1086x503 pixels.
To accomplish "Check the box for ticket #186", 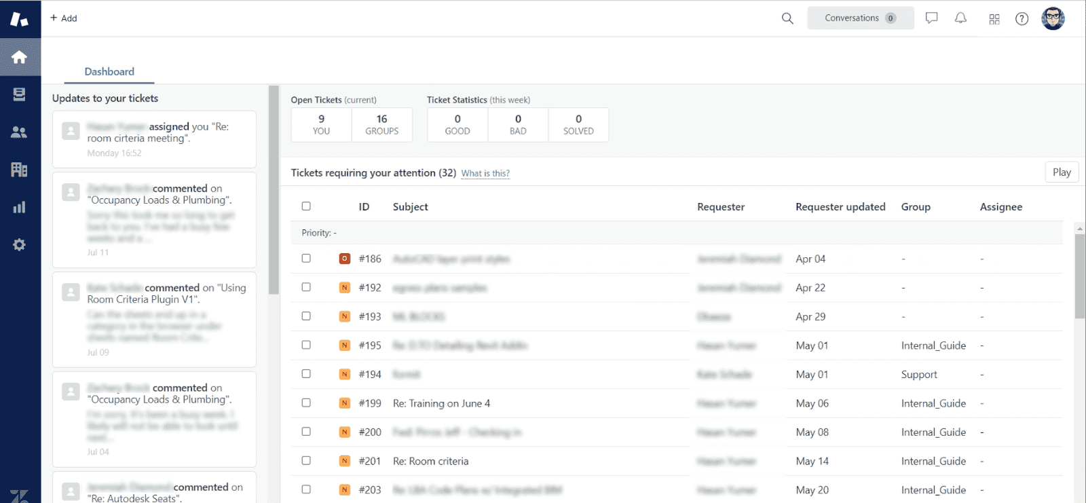I will pos(306,259).
